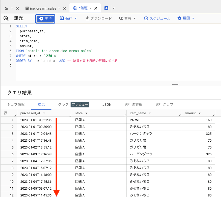Run the query with 実行 button
Viewport: 221px width, 197px height.
45,19
